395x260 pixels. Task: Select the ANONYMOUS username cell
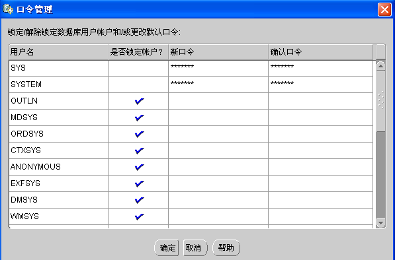[x=58, y=167]
